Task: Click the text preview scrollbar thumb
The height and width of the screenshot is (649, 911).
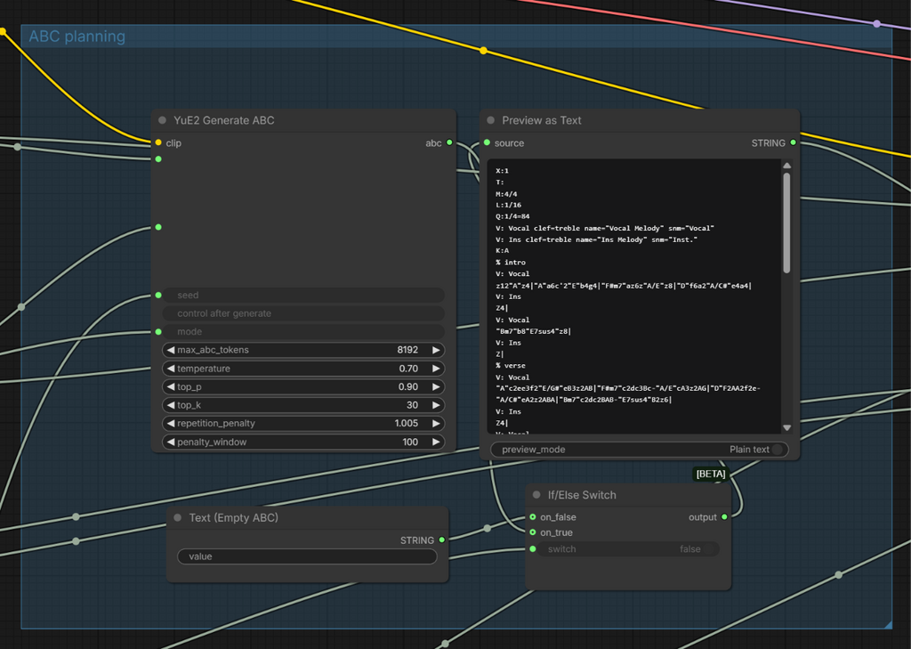Action: [x=786, y=223]
